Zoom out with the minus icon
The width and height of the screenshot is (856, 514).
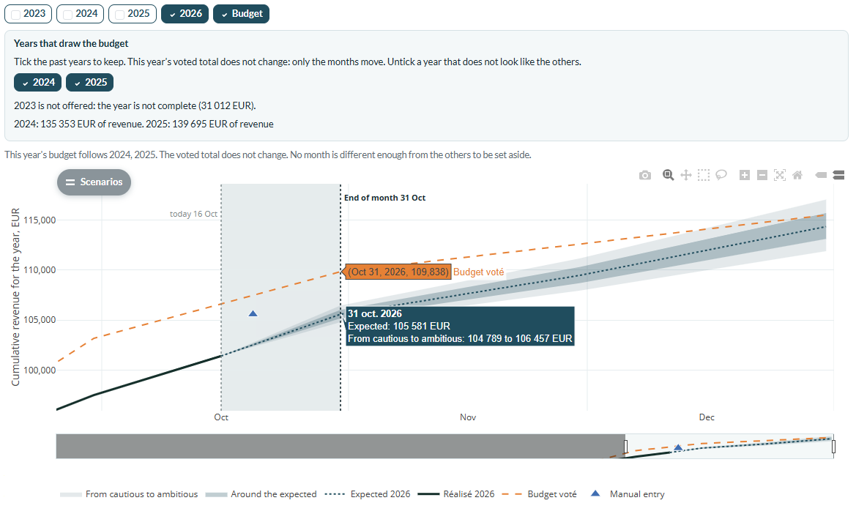[x=762, y=175]
